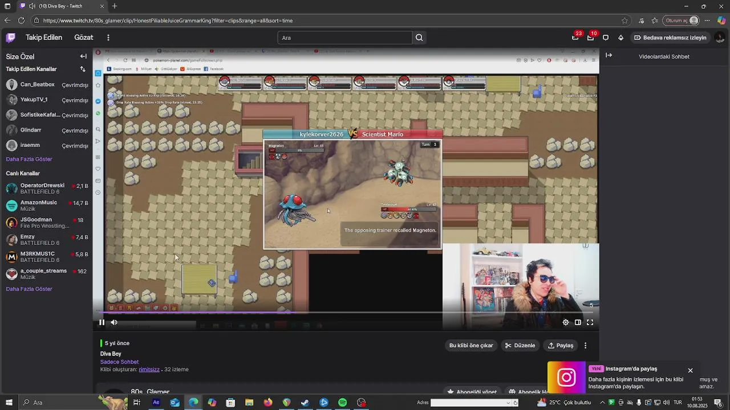Open clip creator rimitsizz link
This screenshot has width=730, height=410.
click(149, 369)
